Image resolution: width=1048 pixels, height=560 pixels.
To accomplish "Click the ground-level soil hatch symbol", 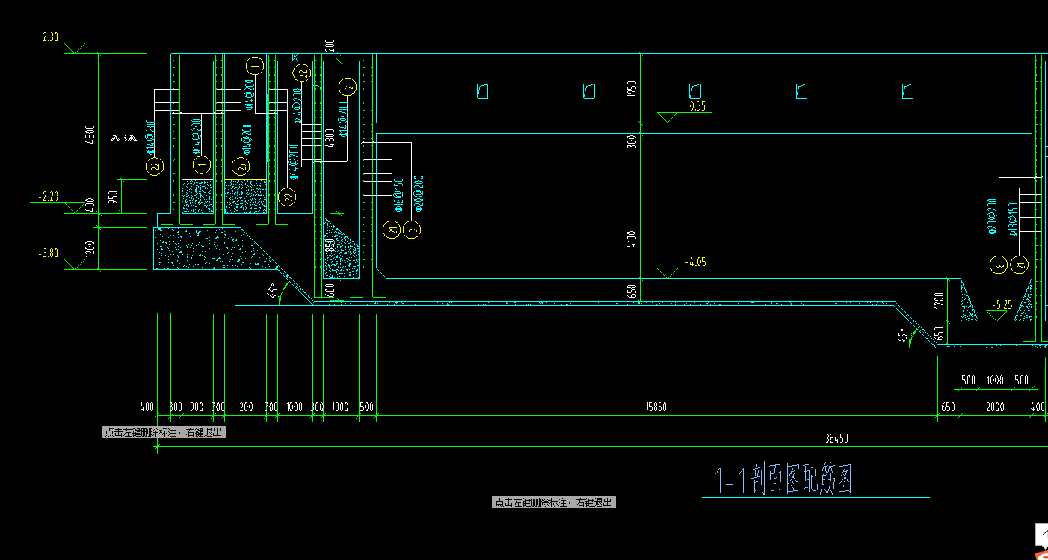I will (x=123, y=138).
